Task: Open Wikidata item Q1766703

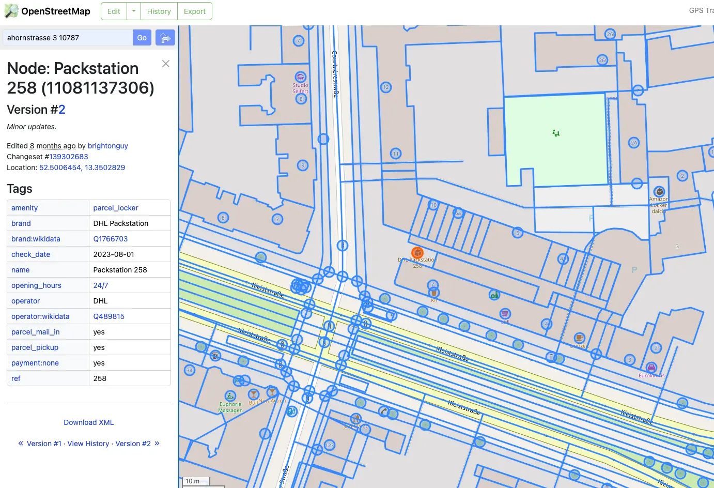Action: tap(111, 239)
